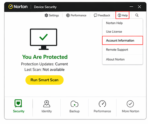The height and width of the screenshot is (124, 148).
Task: Open About Norton menu entry
Action: tap(123, 59)
